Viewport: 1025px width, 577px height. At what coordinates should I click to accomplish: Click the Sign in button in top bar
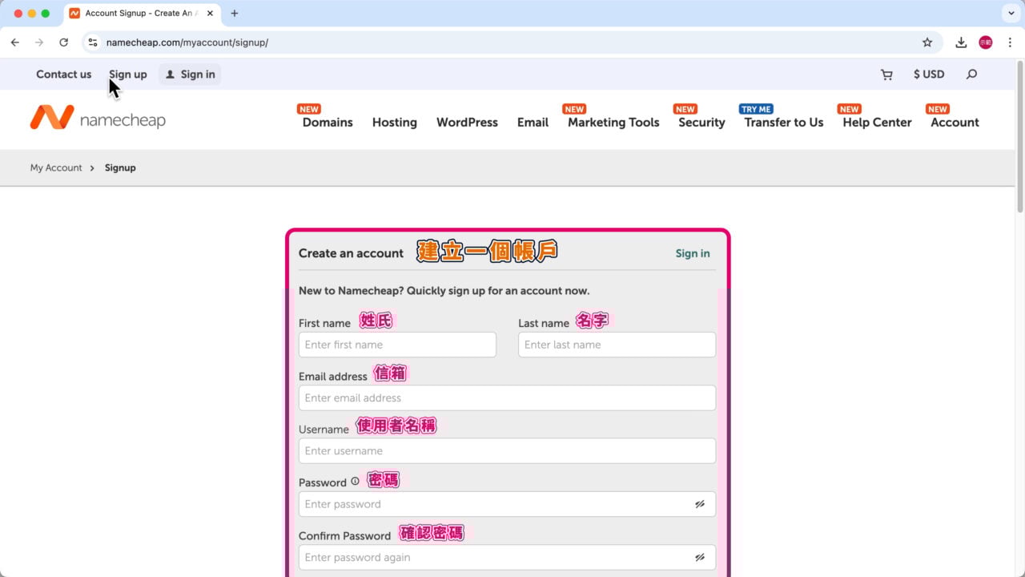(x=190, y=75)
